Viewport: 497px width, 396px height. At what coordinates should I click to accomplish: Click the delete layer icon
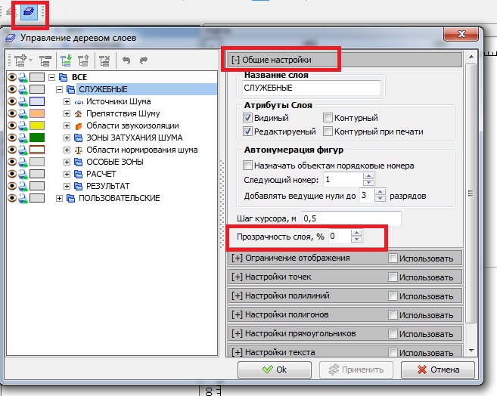pyautogui.click(x=104, y=61)
